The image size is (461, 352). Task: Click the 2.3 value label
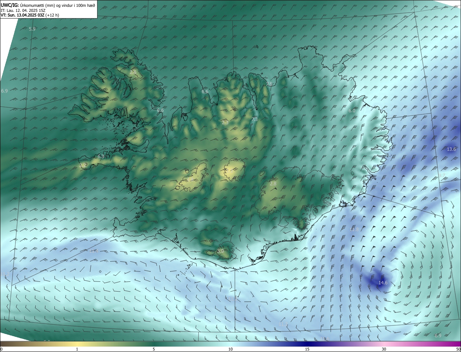[225, 122]
